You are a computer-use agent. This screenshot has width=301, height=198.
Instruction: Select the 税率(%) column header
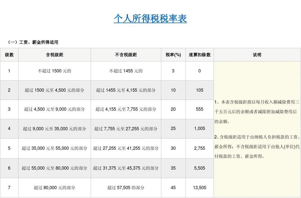[173, 55]
